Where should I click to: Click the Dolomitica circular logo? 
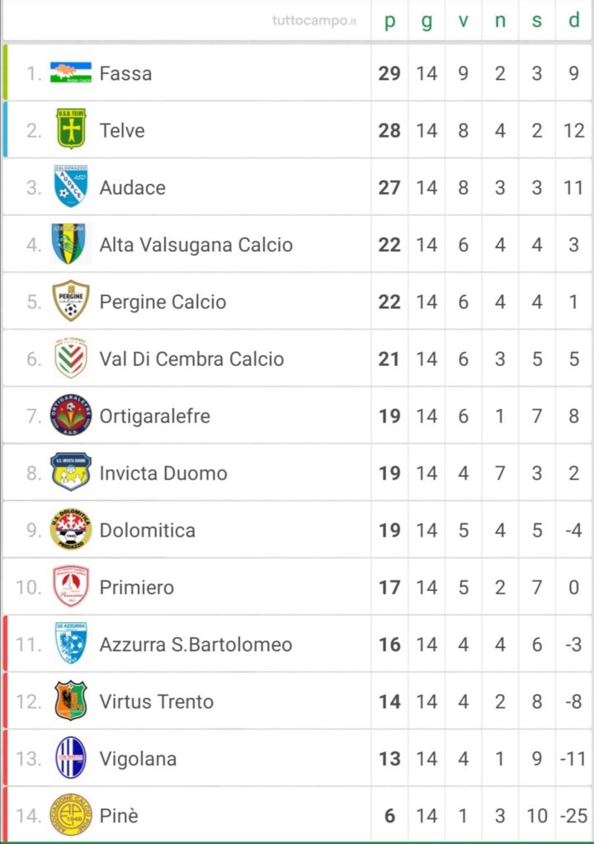[x=71, y=529]
